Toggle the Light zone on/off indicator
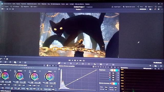The image size is (164, 92). [x=30, y=71]
